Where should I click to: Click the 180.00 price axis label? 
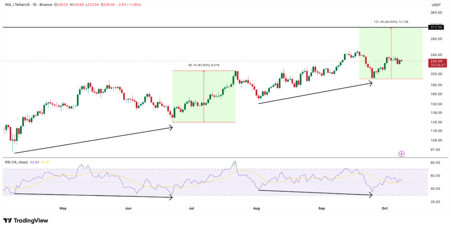tap(436, 85)
